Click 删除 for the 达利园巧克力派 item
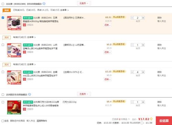Viewport: 172px width, 125px height. [x=160, y=102]
